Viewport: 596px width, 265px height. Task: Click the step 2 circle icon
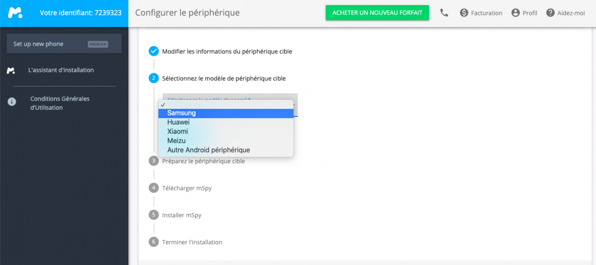(x=153, y=79)
